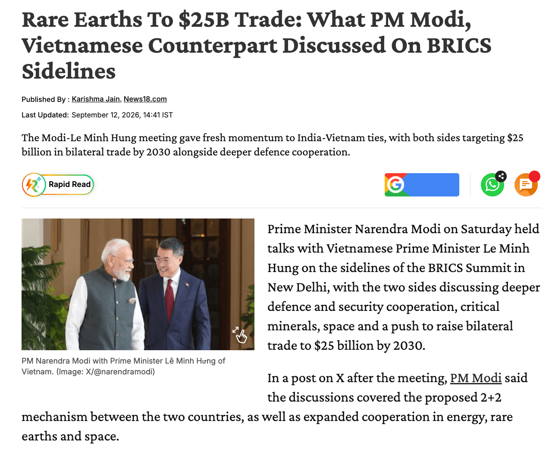
Task: Click the Modi and Le Minh Hung photo
Action: [138, 284]
